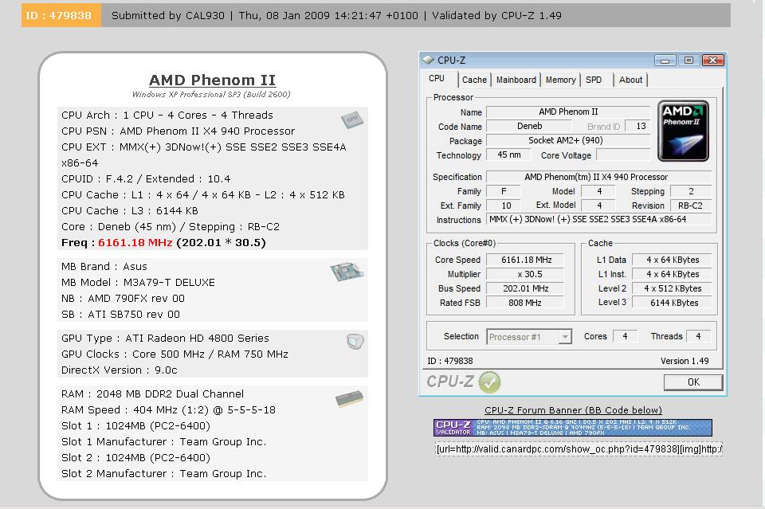Screen dimensions: 765x509
Task: Click the Bus Speed 202.01 MHz value
Action: tap(526, 288)
